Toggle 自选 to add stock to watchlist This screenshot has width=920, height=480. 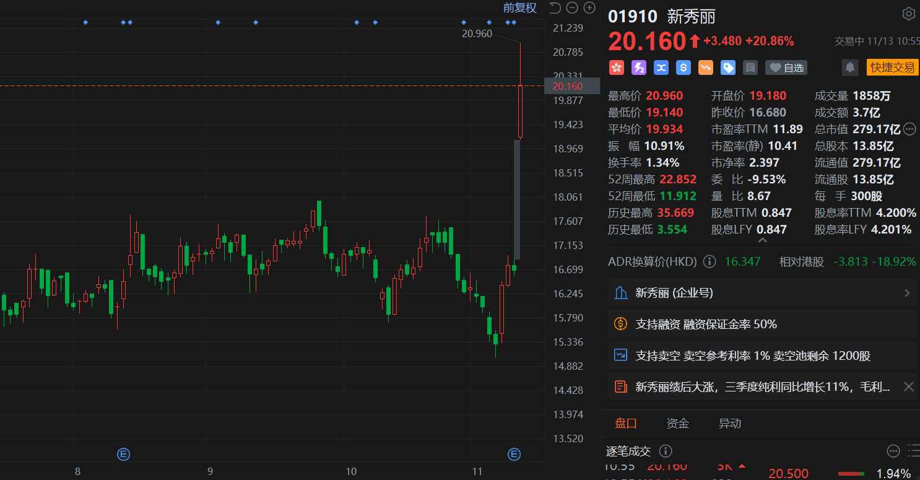click(x=786, y=68)
